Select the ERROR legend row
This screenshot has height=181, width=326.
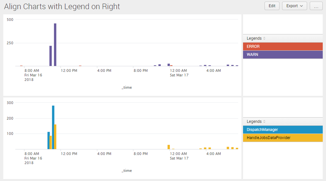[283, 47]
